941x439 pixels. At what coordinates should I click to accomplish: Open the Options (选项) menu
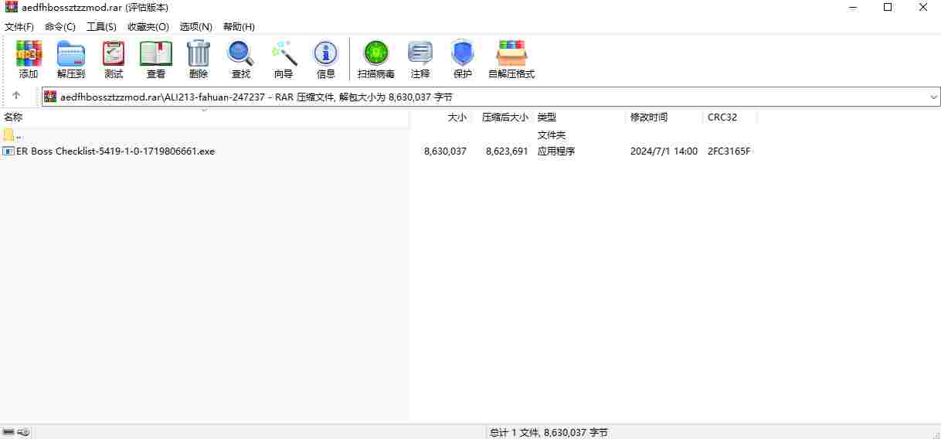tap(196, 26)
